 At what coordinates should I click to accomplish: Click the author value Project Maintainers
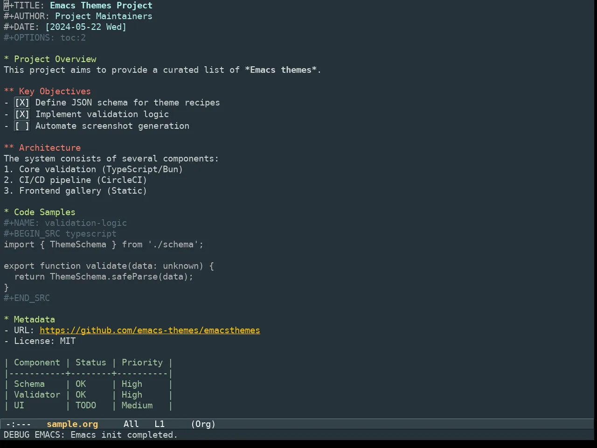(104, 16)
